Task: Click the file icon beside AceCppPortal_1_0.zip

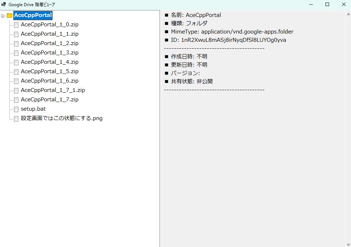Action: (x=16, y=25)
